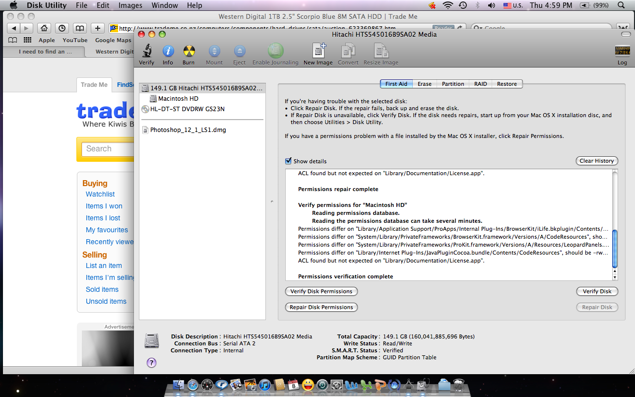Screen dimensions: 635x397
Task: Click the Burn radiation icon
Action: (189, 51)
